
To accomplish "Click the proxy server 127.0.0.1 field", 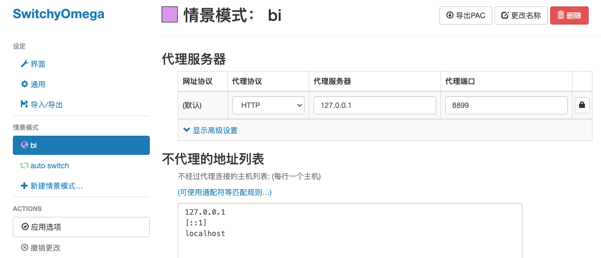I will 375,105.
